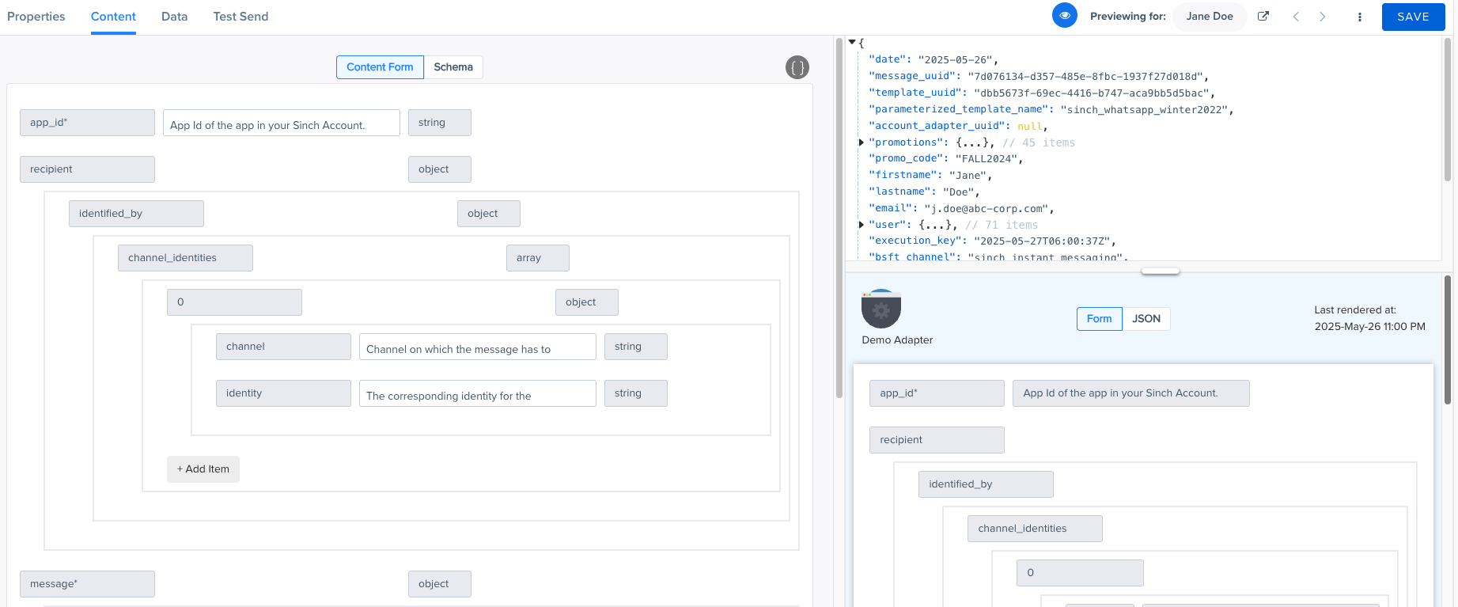Collapse the root JSON object

coord(852,42)
